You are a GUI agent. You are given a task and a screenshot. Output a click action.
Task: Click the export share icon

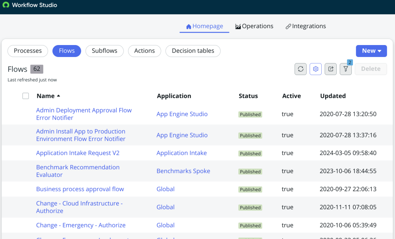coord(331,69)
